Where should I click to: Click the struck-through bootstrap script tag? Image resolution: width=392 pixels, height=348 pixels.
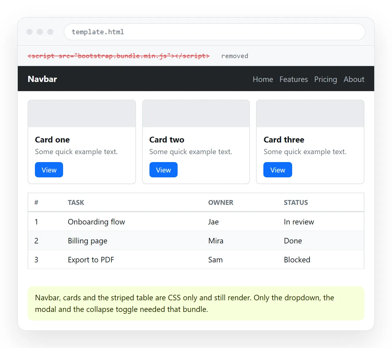click(119, 56)
